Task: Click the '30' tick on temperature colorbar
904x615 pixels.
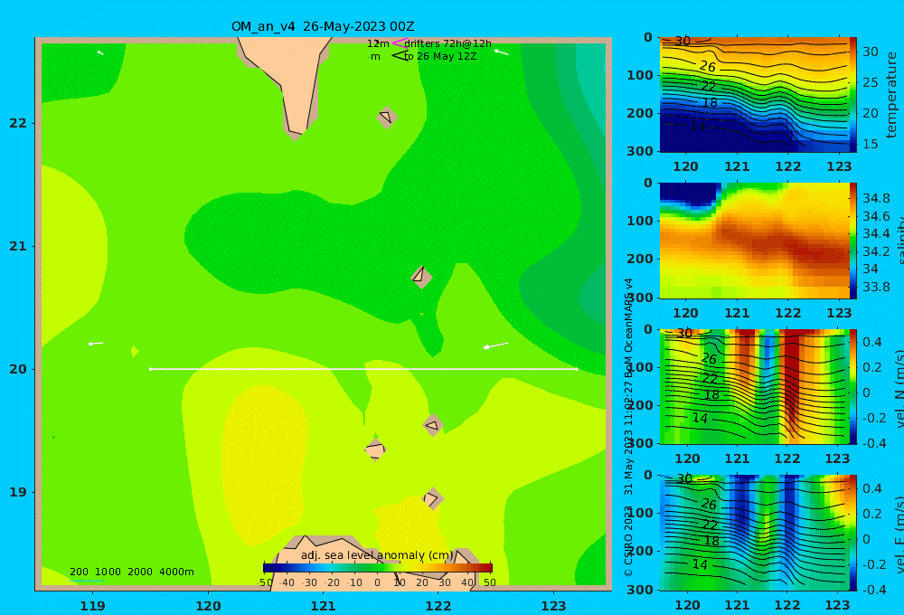Action: pyautogui.click(x=870, y=52)
